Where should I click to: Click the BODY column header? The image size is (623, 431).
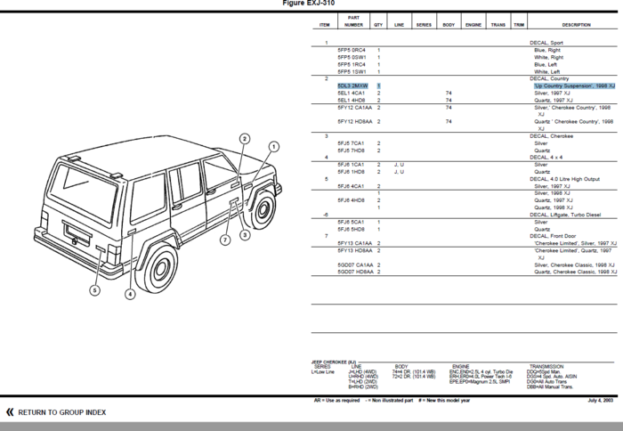pyautogui.click(x=449, y=25)
